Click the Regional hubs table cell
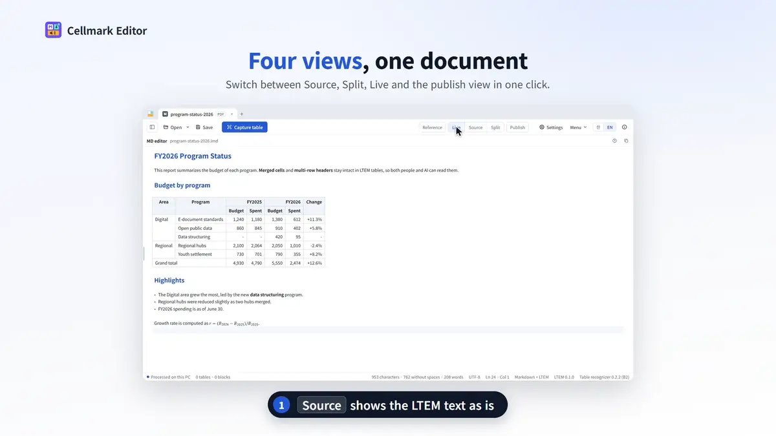 pyautogui.click(x=200, y=245)
